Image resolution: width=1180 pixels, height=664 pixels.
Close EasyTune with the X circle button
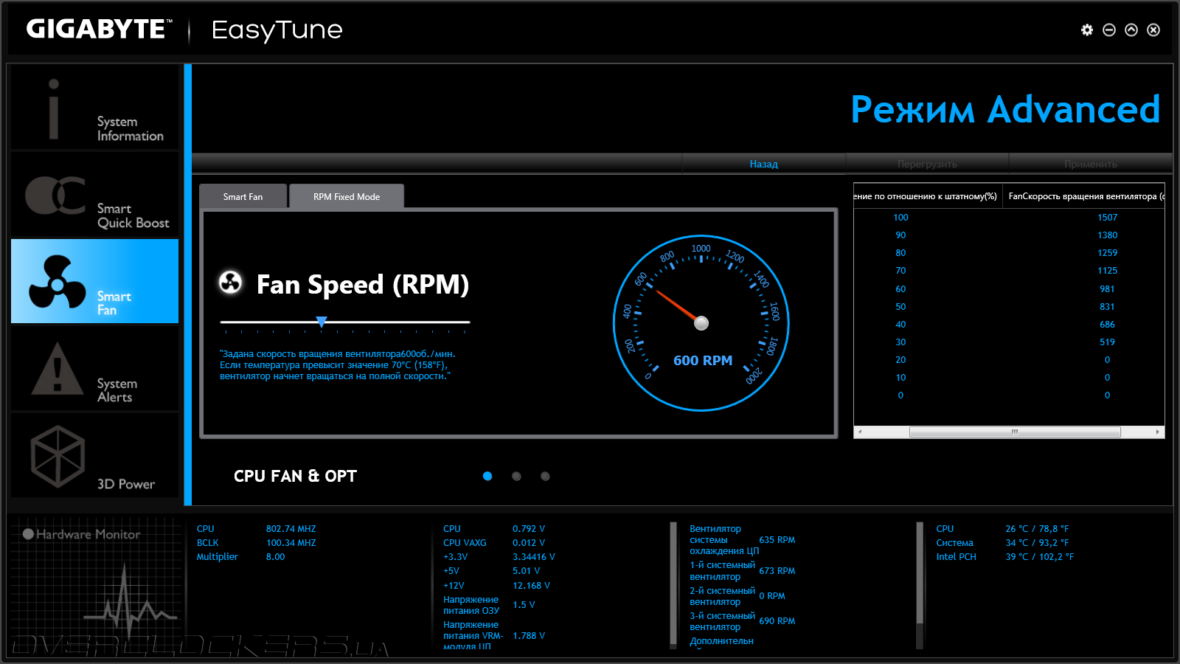(1153, 30)
